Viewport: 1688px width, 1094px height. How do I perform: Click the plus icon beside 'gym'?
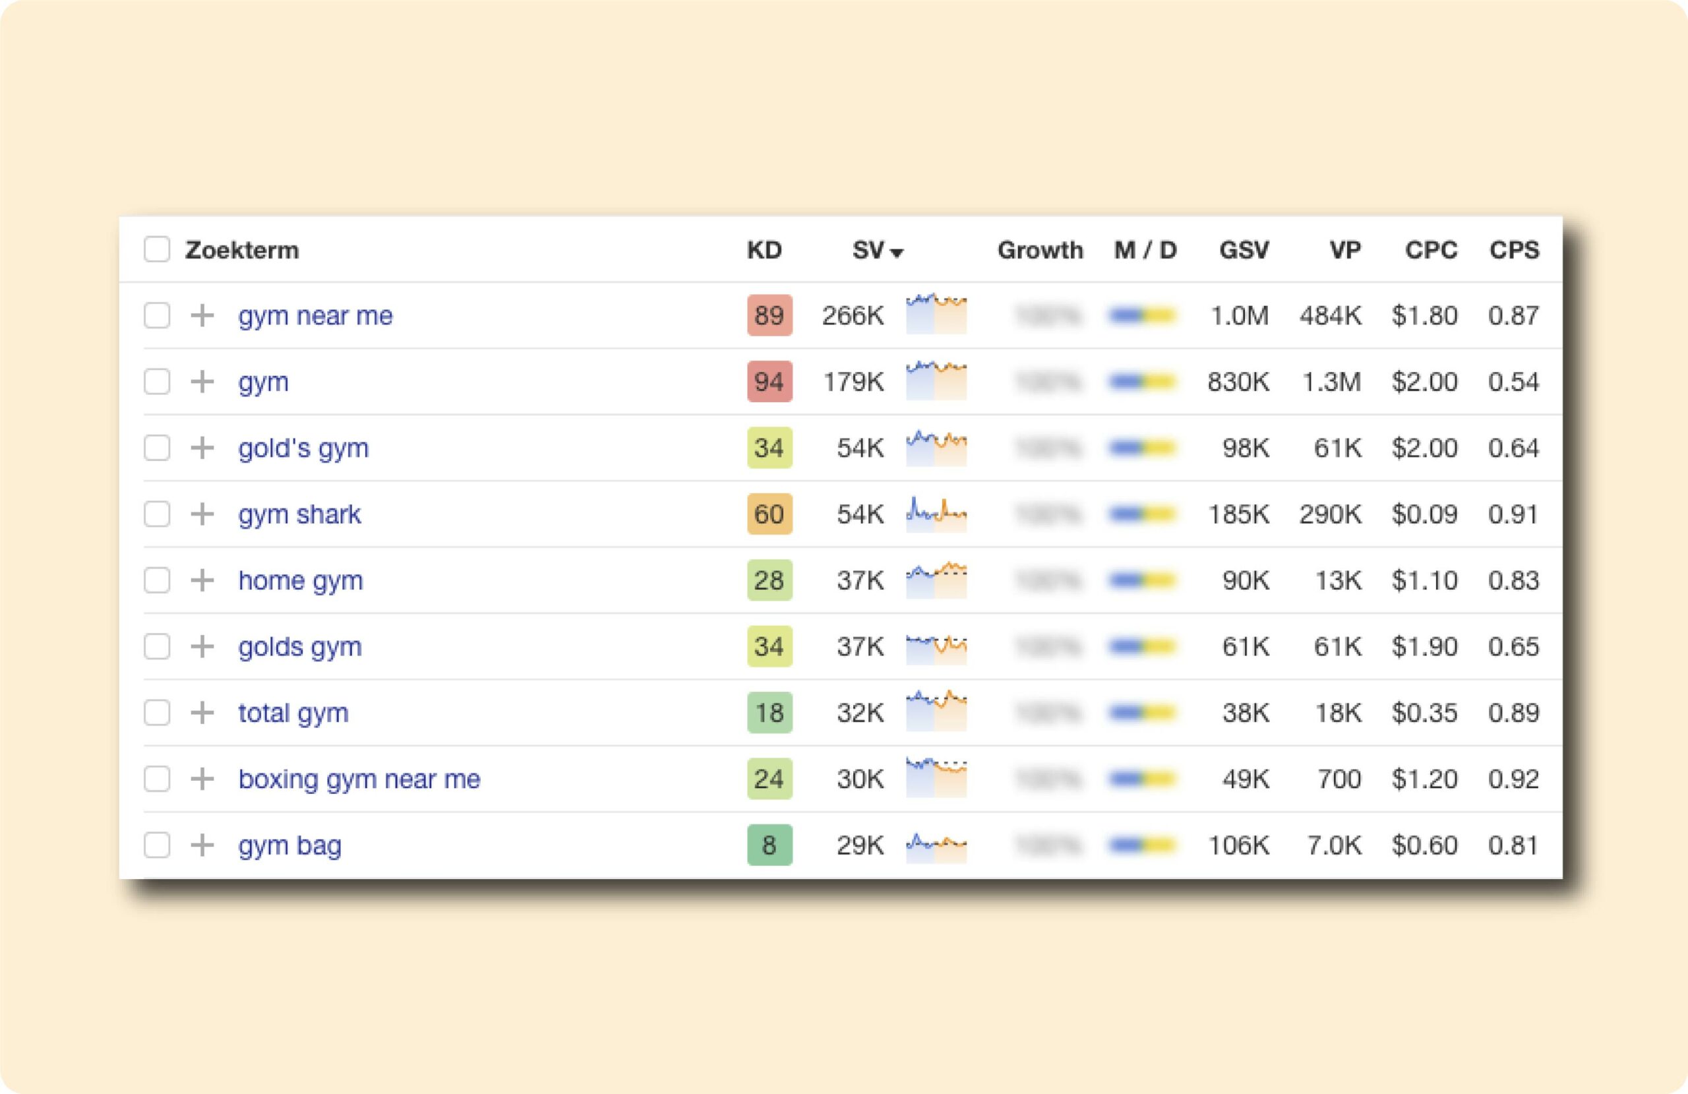[x=202, y=382]
